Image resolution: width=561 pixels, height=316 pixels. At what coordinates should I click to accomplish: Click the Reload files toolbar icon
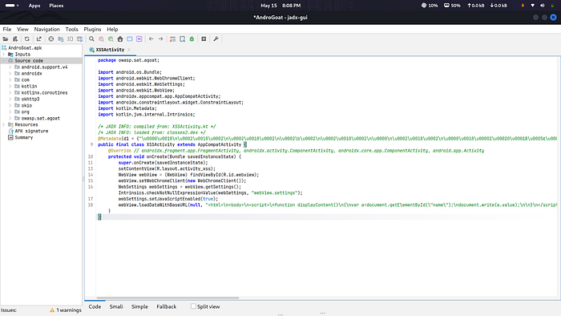pos(26,39)
